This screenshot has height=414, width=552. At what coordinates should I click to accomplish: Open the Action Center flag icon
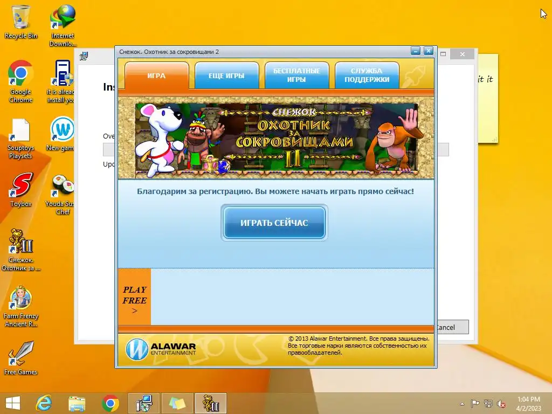(x=475, y=404)
